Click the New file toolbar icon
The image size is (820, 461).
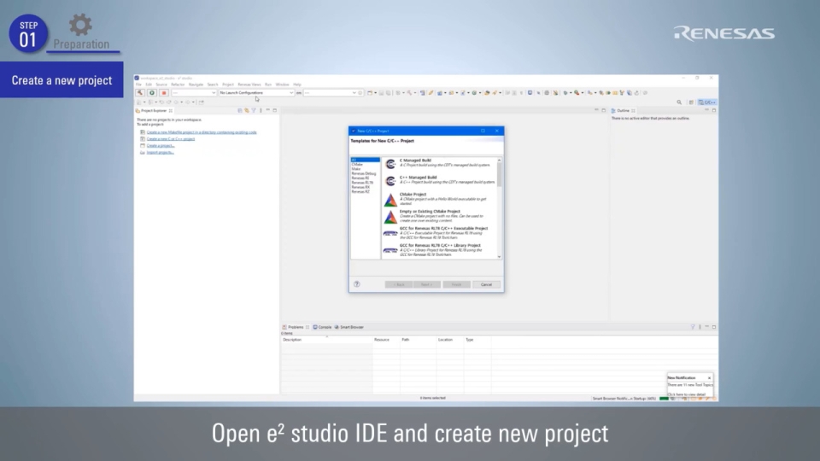point(370,92)
